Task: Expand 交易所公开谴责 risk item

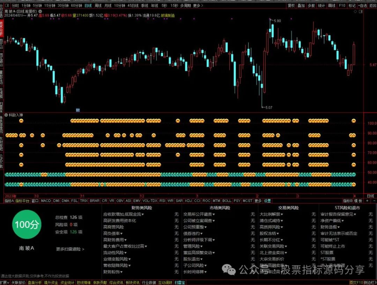Action: click(x=199, y=214)
